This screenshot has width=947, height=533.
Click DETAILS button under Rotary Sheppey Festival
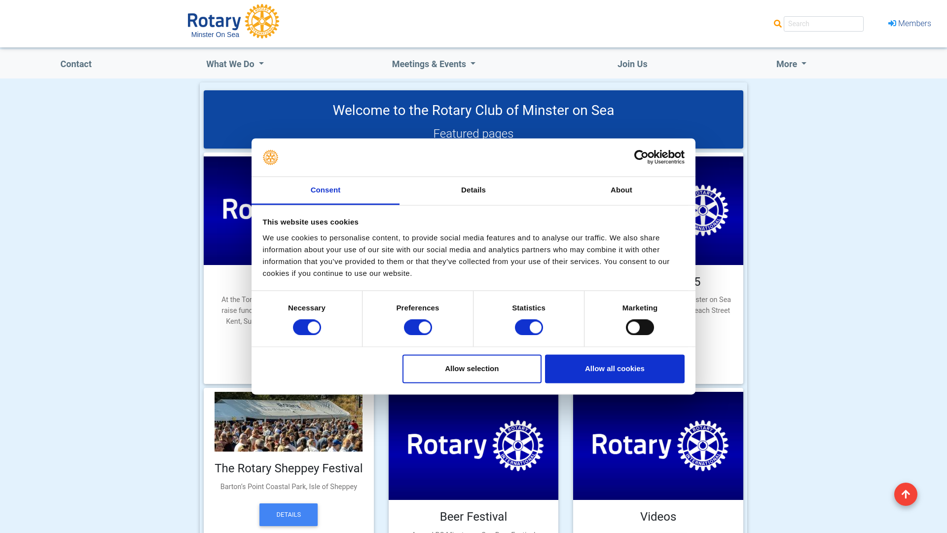tap(289, 515)
